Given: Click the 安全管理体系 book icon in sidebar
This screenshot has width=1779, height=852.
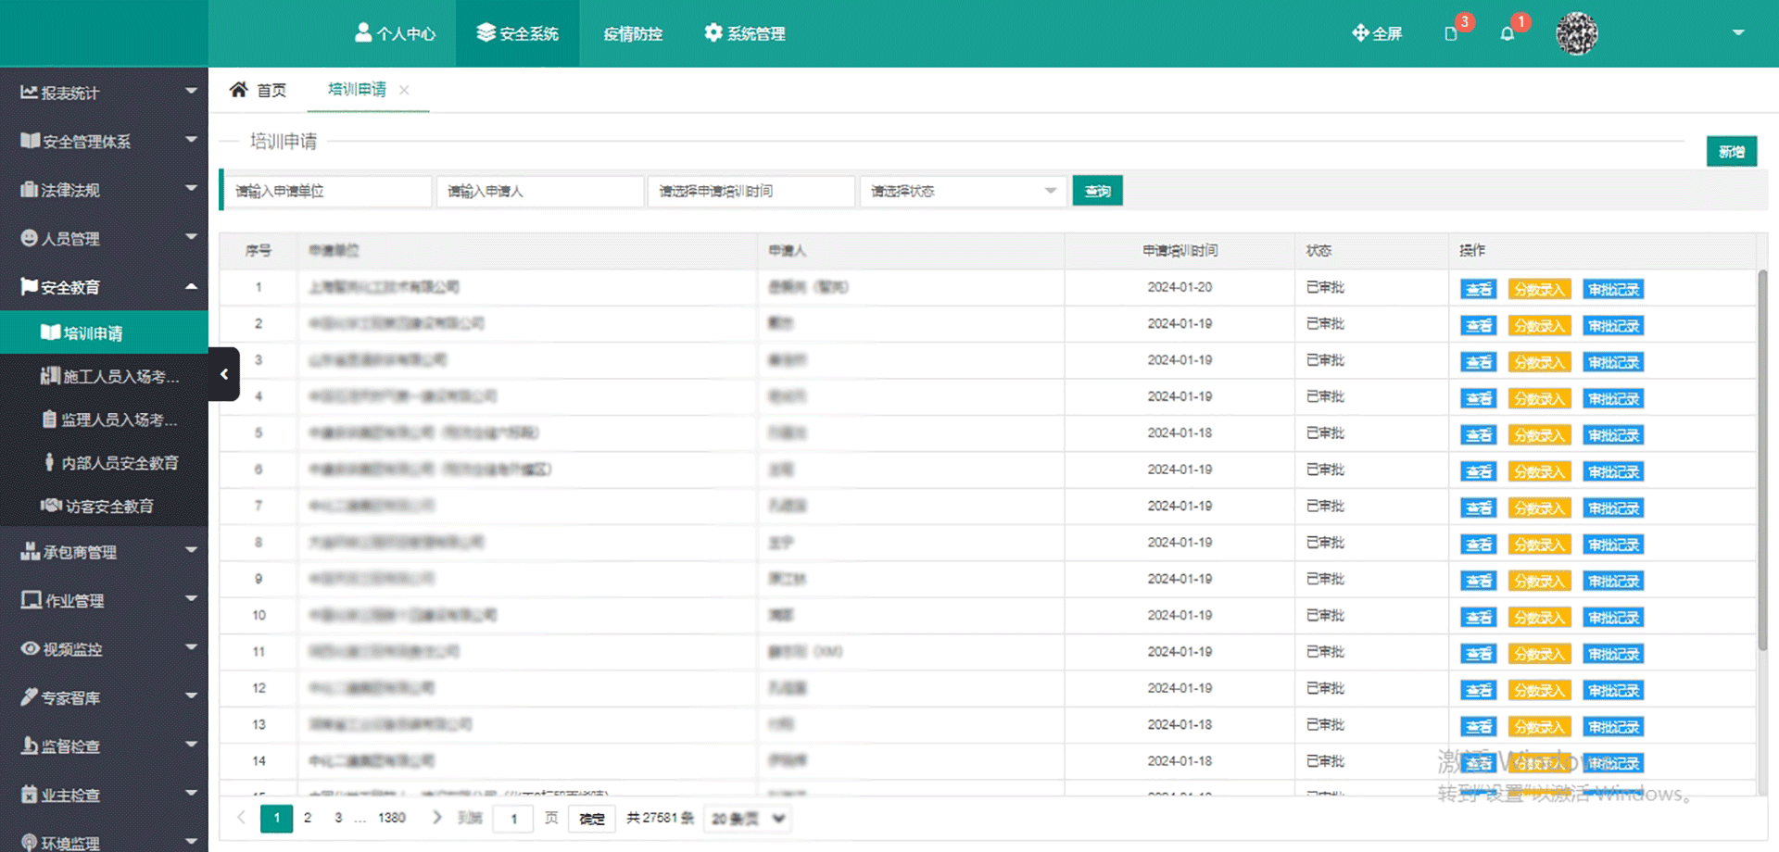Looking at the screenshot, I should coord(31,141).
